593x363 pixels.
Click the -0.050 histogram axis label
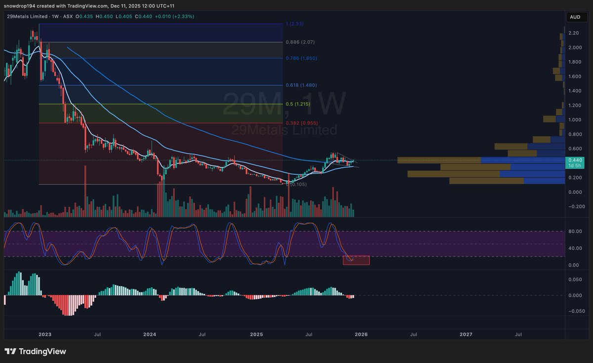(x=576, y=311)
